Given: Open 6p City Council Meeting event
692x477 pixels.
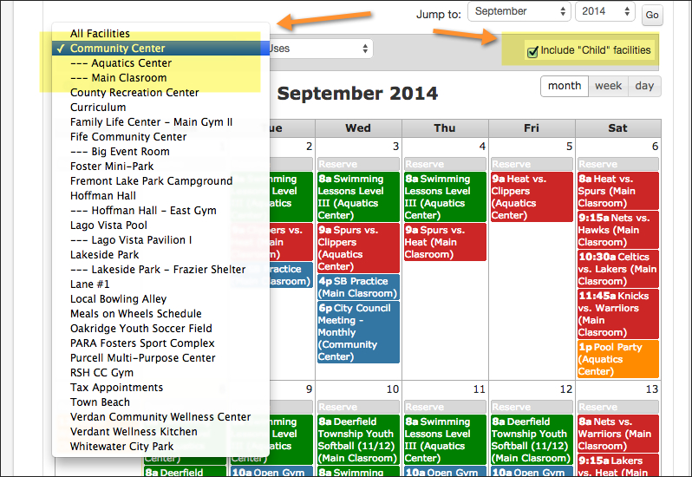Looking at the screenshot, I should [358, 332].
